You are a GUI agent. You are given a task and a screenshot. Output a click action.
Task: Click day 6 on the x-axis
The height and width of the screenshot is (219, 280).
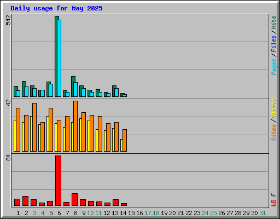click(x=59, y=213)
